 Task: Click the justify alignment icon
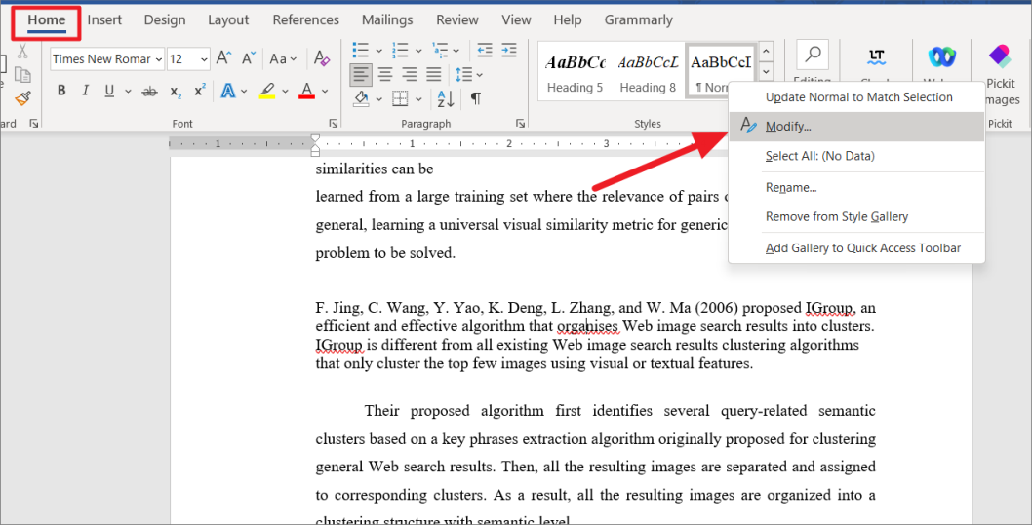(x=433, y=74)
